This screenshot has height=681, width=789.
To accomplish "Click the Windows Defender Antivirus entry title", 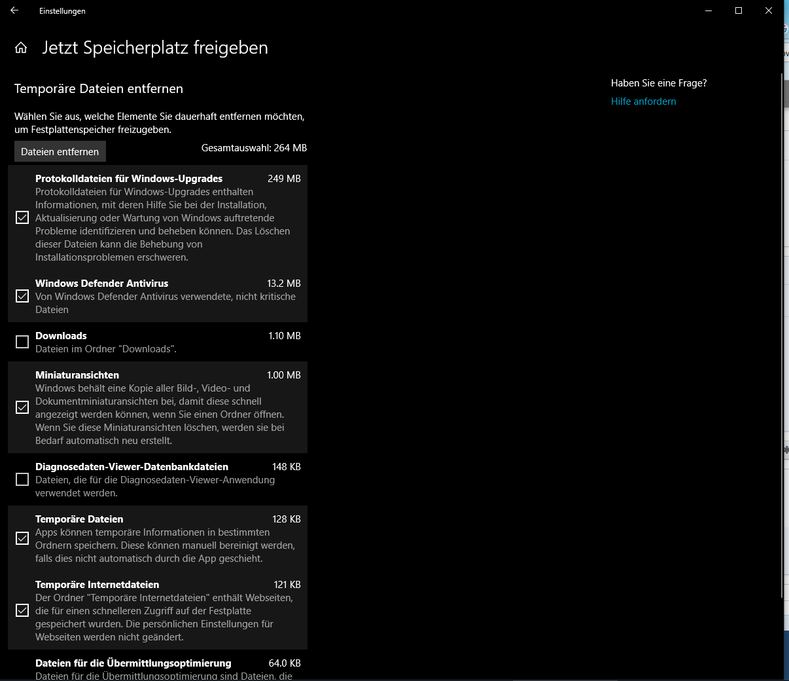I will pyautogui.click(x=101, y=284).
